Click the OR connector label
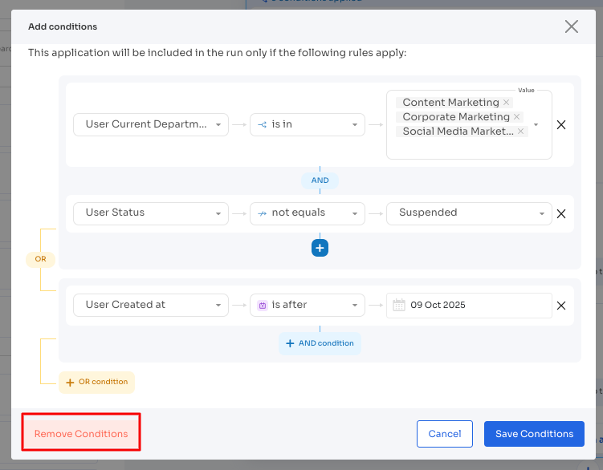This screenshot has width=603, height=470. [x=40, y=259]
